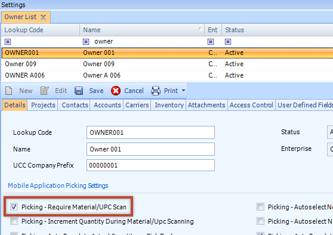Select the 'OWNER A006' lookup code cell

point(25,75)
